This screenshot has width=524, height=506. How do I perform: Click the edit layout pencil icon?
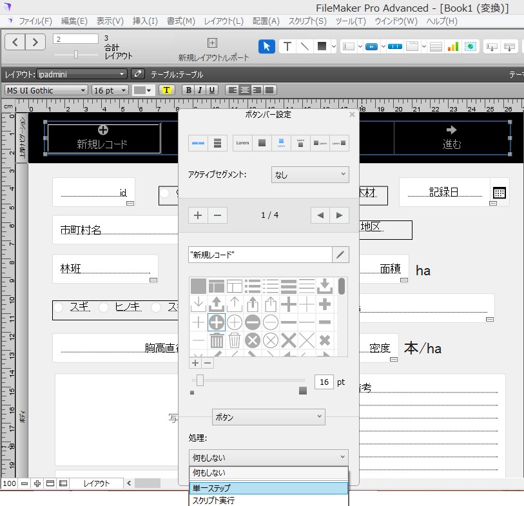tap(137, 74)
